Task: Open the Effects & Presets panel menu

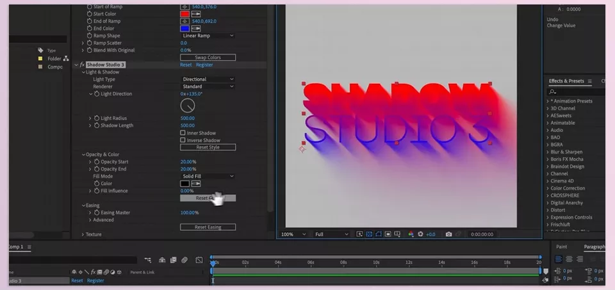Action: click(x=589, y=81)
